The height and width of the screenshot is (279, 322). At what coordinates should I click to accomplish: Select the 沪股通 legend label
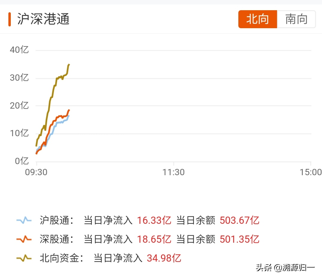pyautogui.click(x=56, y=220)
